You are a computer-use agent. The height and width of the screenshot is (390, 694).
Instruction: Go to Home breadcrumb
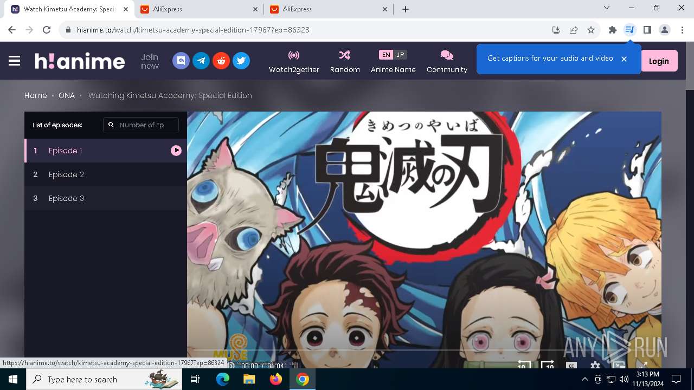(35, 95)
